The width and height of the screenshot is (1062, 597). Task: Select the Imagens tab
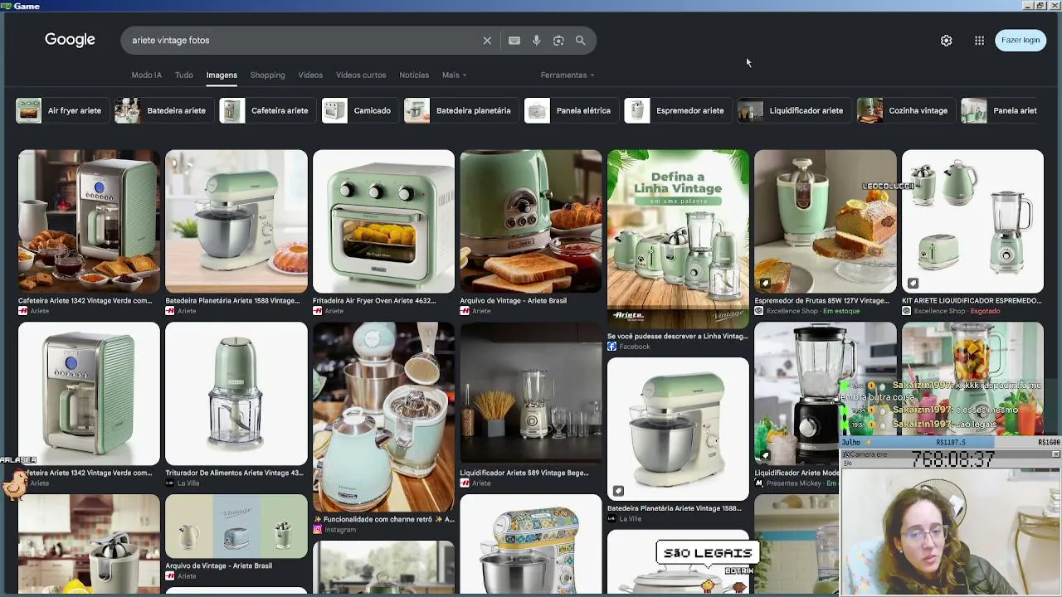222,75
